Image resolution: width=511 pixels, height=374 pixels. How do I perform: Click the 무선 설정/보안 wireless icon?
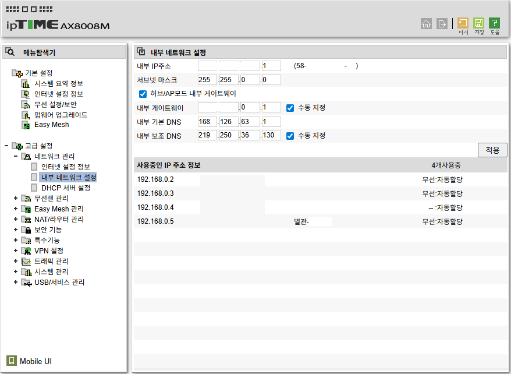point(26,105)
